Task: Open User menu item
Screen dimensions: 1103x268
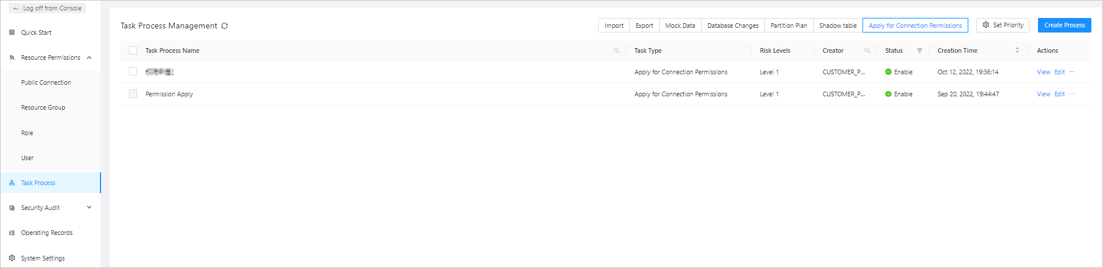Action: pyautogui.click(x=27, y=158)
